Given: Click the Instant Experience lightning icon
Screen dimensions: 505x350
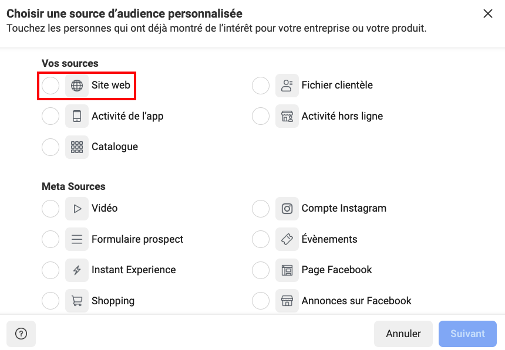Looking at the screenshot, I should [x=77, y=270].
